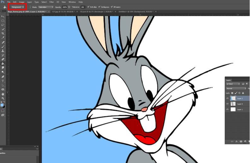Open the File menu
The height and width of the screenshot is (163, 250).
(9, 2)
